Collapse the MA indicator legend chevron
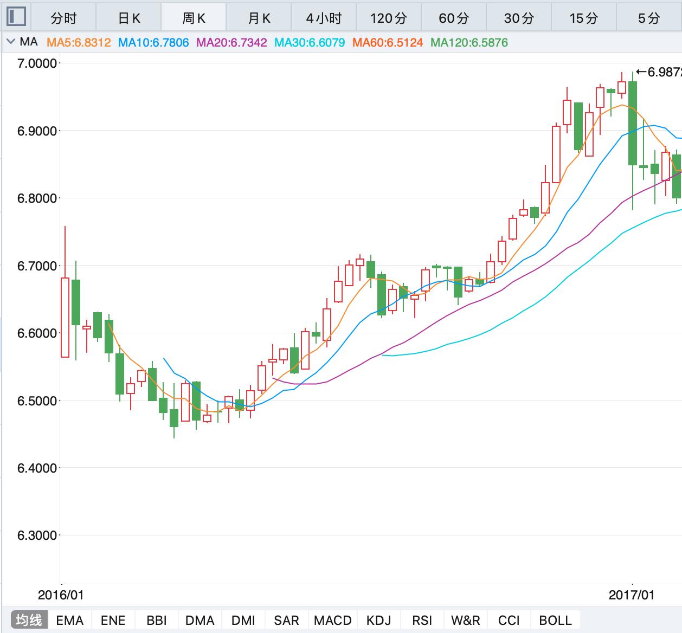Screen dimensions: 682x633 coord(11,42)
